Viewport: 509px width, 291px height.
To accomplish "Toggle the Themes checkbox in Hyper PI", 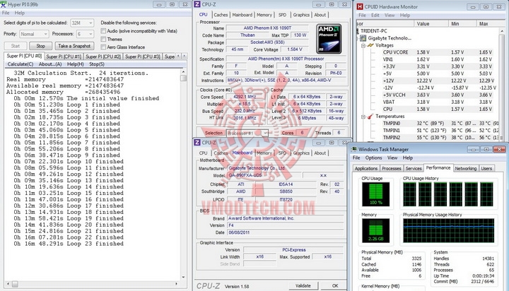I will (103, 39).
